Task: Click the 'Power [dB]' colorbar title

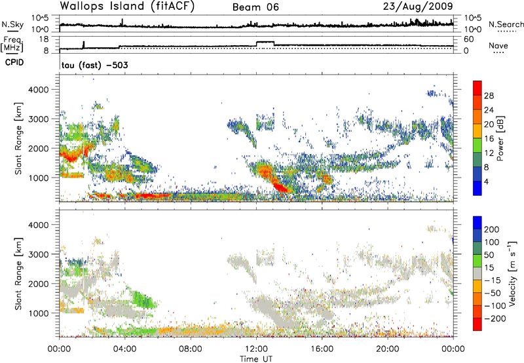Action: click(x=500, y=138)
